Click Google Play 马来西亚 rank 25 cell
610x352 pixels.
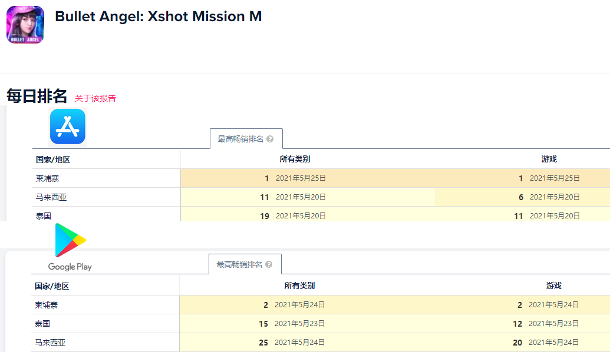[x=263, y=343]
